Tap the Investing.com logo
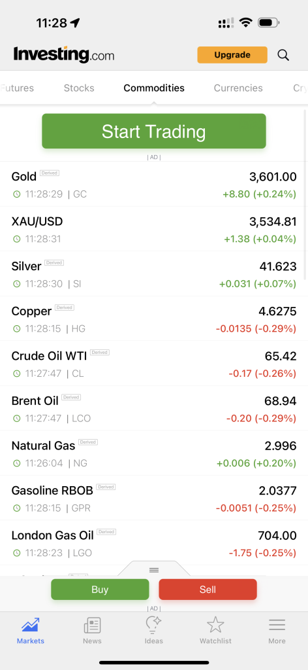Viewport: 308px width, 670px height. pyautogui.click(x=64, y=55)
